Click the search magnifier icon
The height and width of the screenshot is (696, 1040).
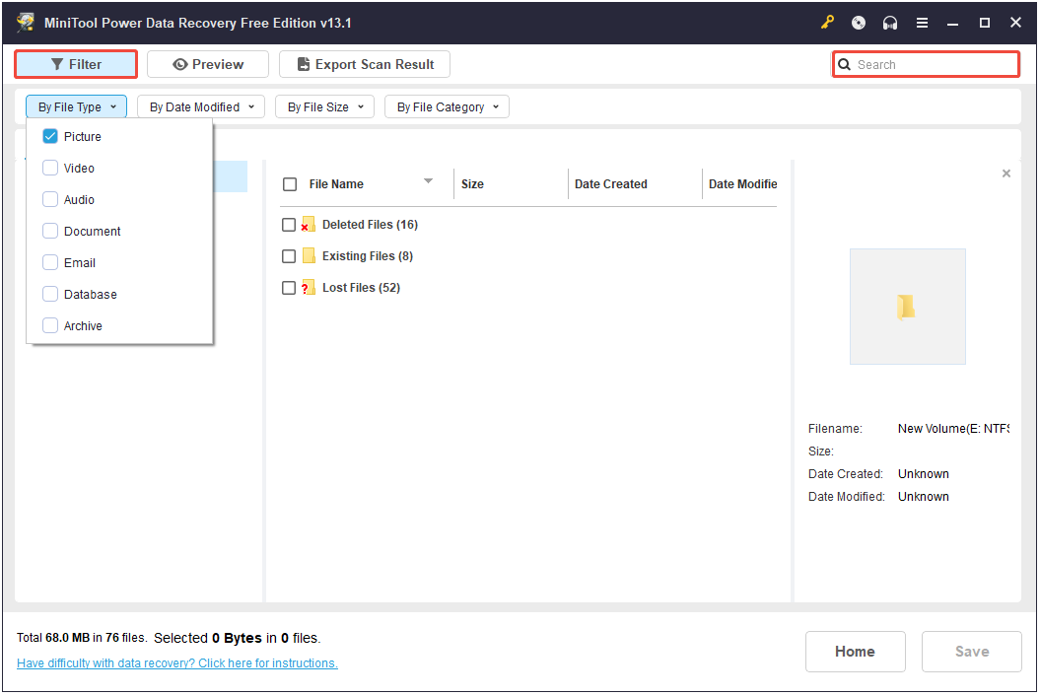(x=845, y=64)
